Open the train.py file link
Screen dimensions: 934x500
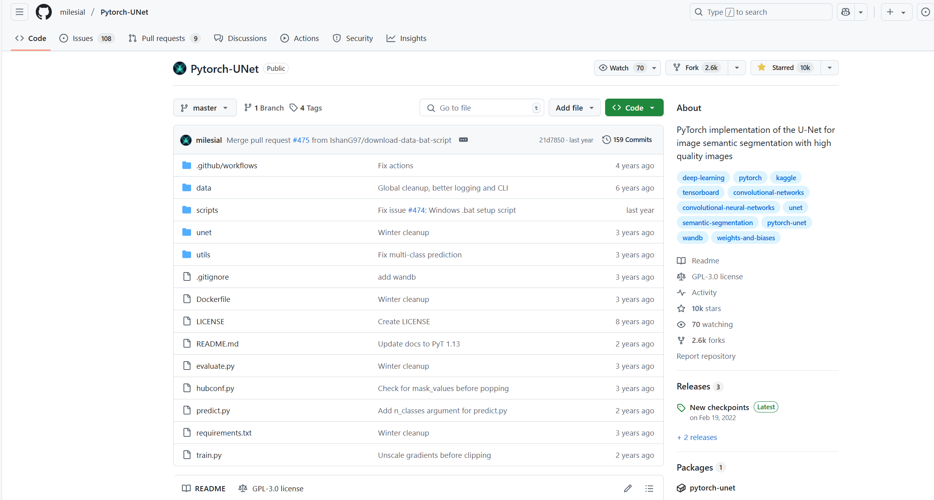tap(209, 455)
